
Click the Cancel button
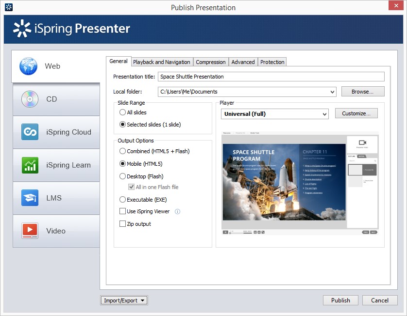pos(380,300)
